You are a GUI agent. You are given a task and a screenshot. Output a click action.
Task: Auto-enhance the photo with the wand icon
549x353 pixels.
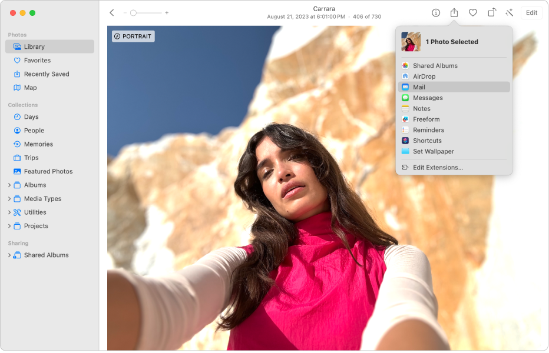pyautogui.click(x=510, y=12)
